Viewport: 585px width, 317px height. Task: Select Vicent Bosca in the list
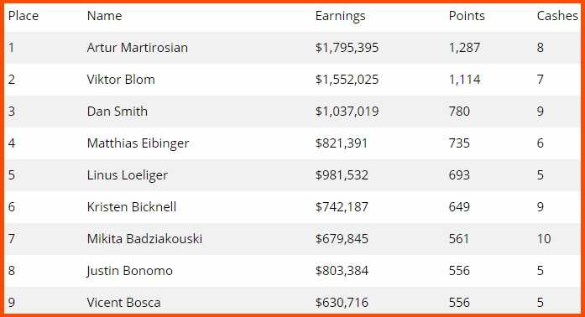pos(123,303)
